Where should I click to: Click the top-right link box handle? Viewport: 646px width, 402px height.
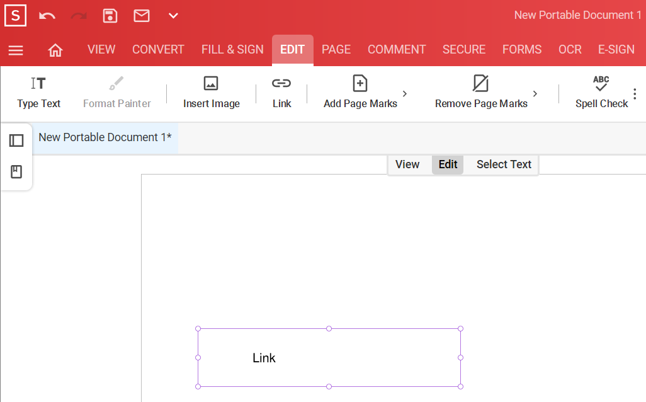pos(461,329)
